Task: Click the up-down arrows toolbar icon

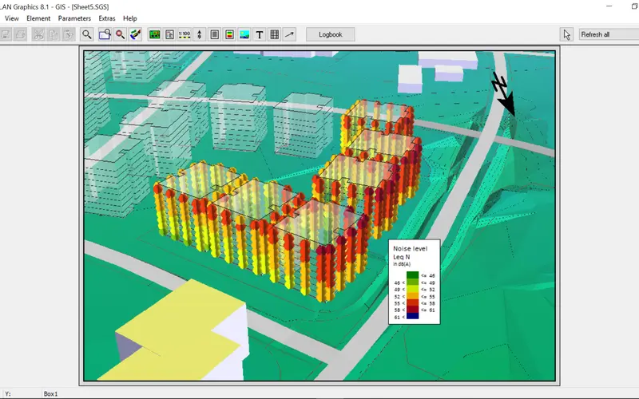Action: (199, 34)
